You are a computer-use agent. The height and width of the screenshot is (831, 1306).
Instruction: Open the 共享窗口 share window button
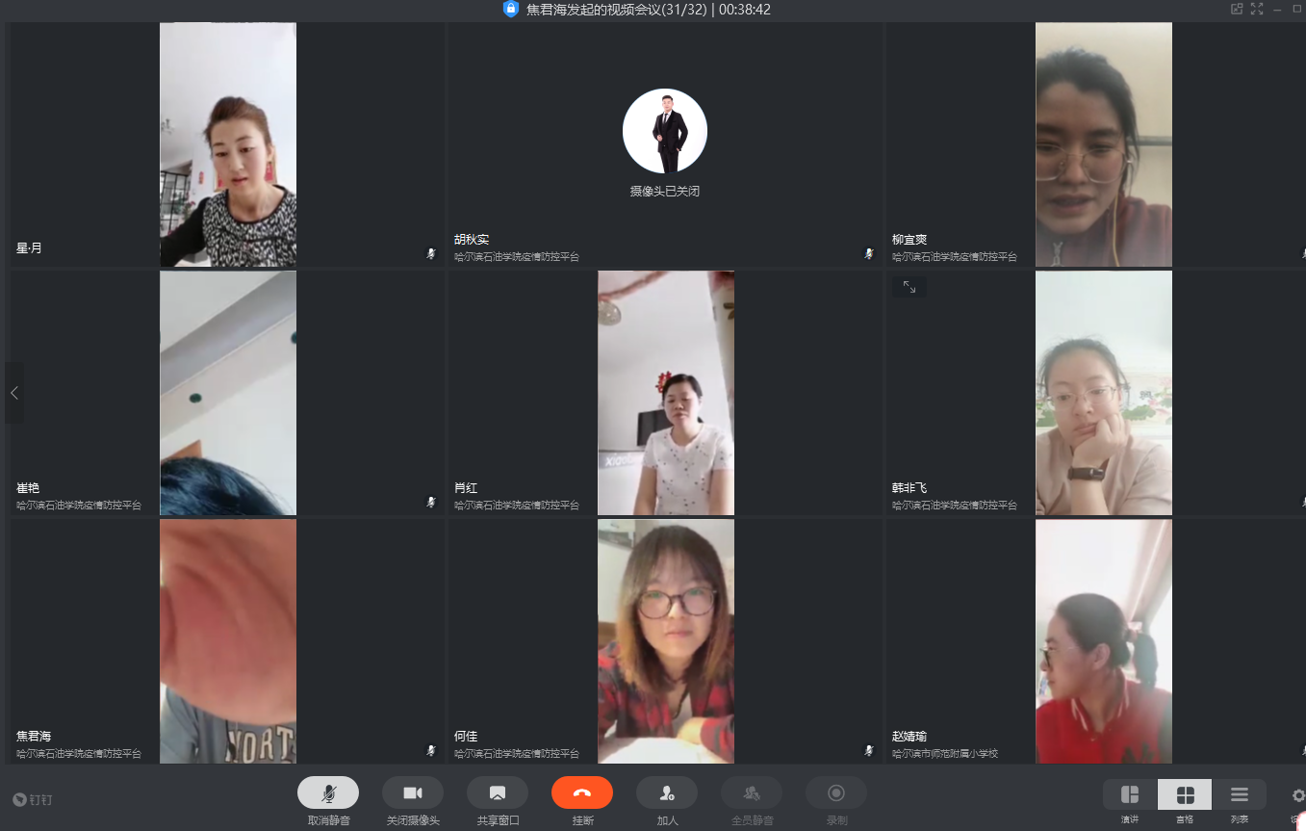pyautogui.click(x=498, y=792)
